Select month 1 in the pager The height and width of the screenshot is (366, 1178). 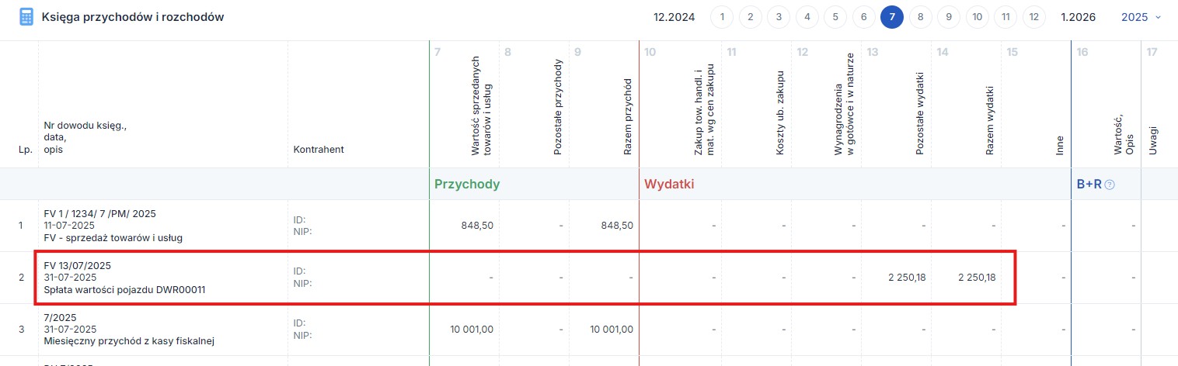(722, 17)
